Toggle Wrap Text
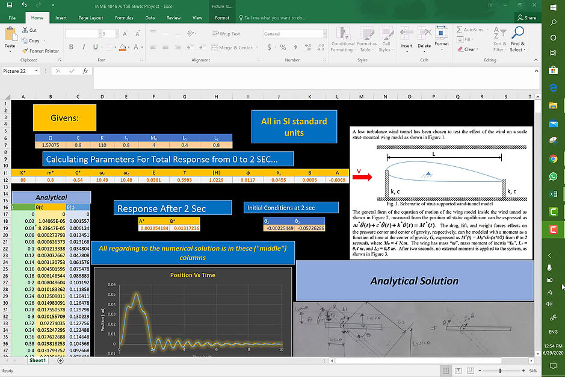The width and height of the screenshot is (565, 377). tap(226, 34)
